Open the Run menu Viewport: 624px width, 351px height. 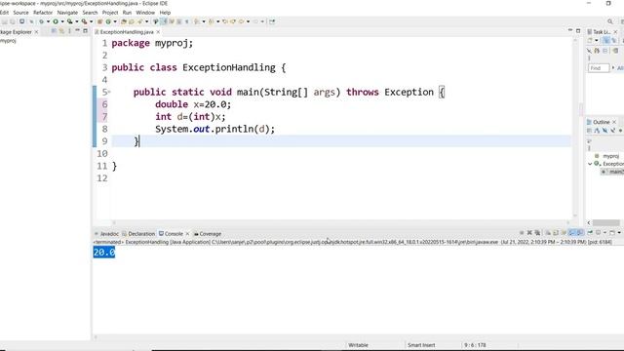tap(127, 13)
